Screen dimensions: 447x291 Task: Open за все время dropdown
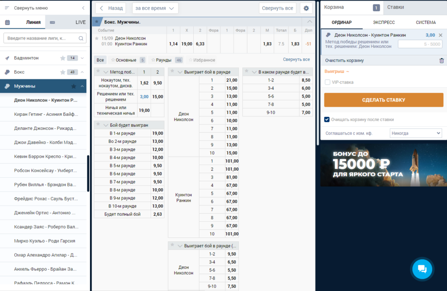click(x=155, y=8)
